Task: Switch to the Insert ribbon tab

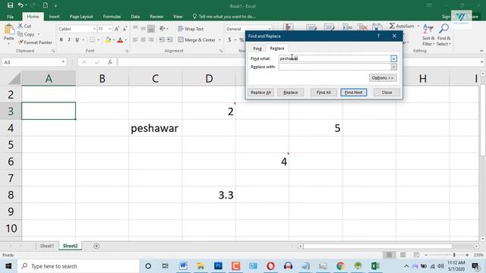Action: 54,17
